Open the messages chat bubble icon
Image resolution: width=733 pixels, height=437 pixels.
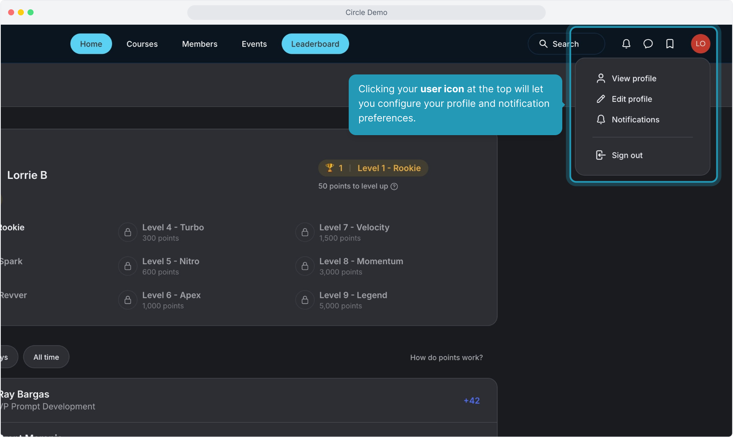point(648,44)
